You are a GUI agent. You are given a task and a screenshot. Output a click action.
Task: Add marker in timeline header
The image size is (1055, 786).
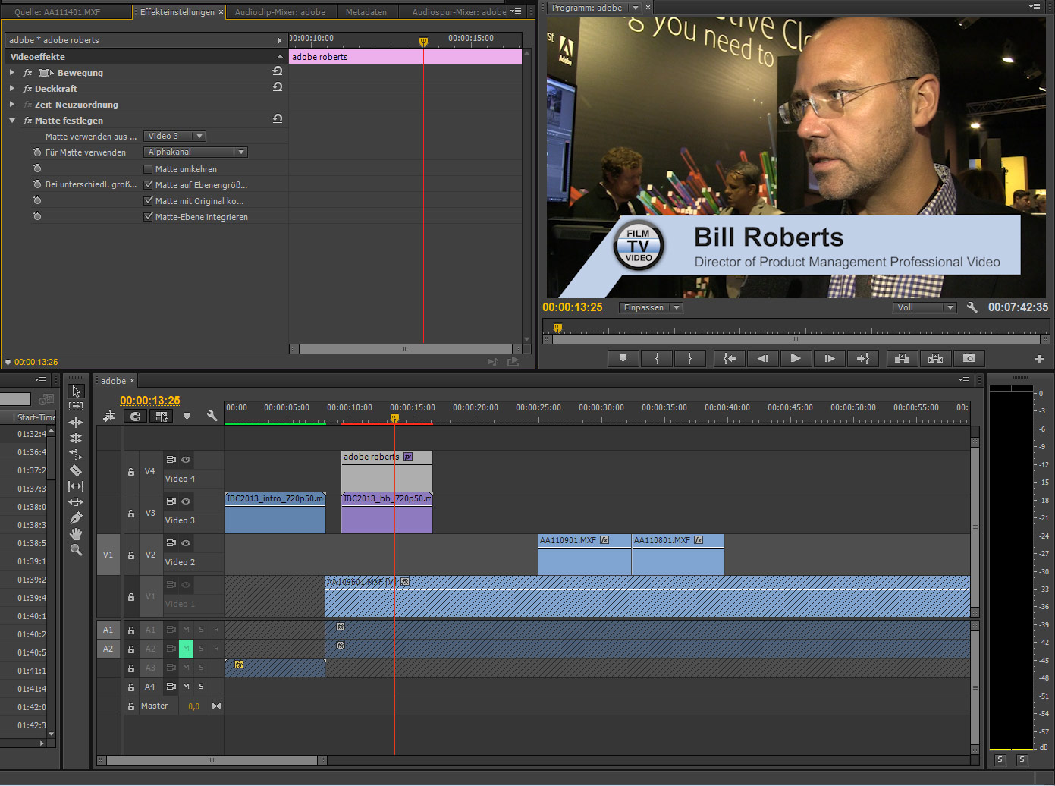click(x=187, y=416)
